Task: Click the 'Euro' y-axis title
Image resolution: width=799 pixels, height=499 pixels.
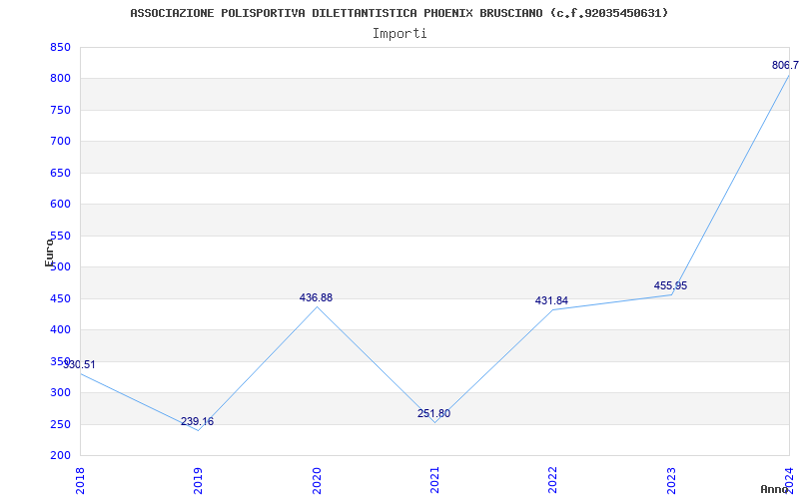Action: [49, 252]
